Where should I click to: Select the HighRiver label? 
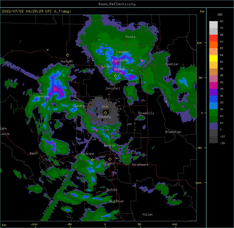tap(117, 201)
